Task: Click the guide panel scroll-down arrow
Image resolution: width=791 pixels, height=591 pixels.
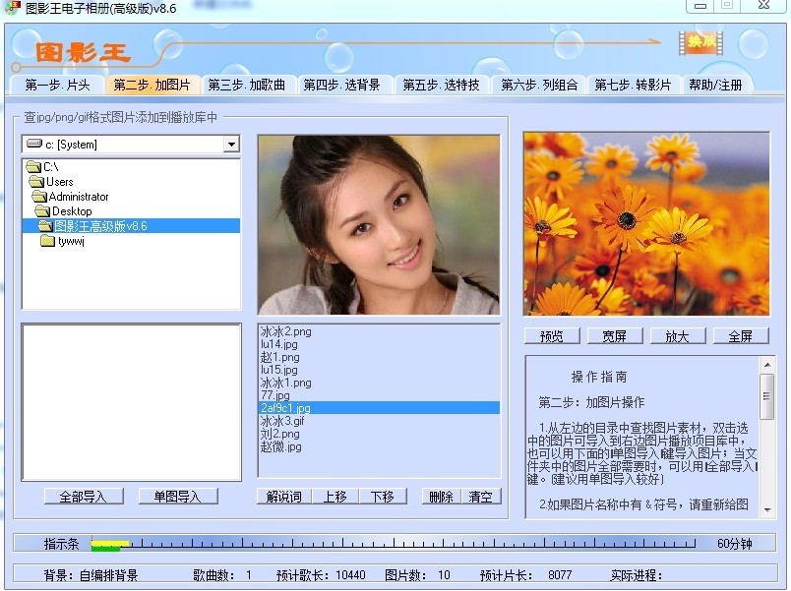Action: tap(767, 509)
